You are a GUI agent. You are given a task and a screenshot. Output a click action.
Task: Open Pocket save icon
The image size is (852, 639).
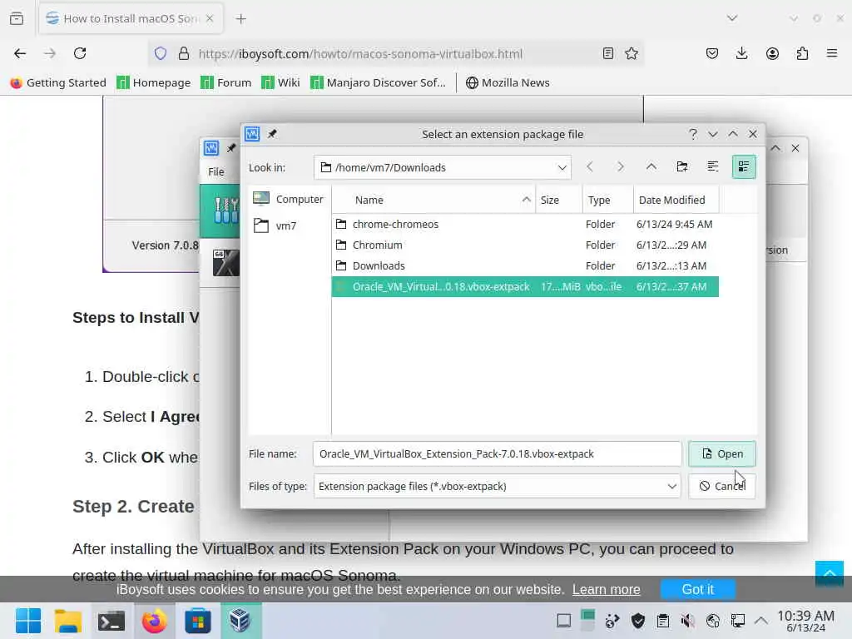click(712, 53)
